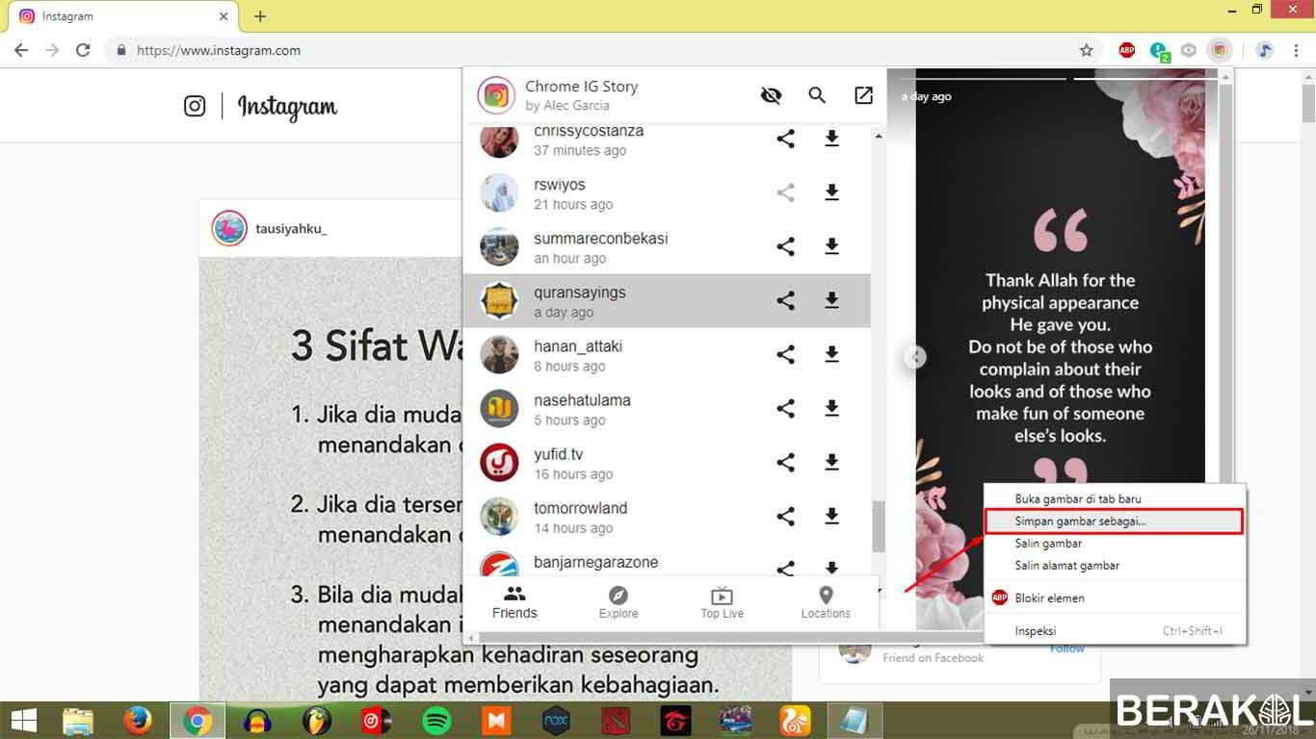The image size is (1316, 739).
Task: Download the nasehatulama story
Action: tap(831, 409)
